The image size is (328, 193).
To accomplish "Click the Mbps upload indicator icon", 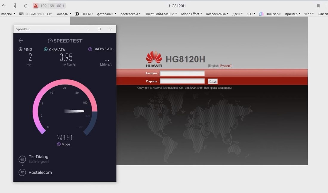I will [59, 144].
